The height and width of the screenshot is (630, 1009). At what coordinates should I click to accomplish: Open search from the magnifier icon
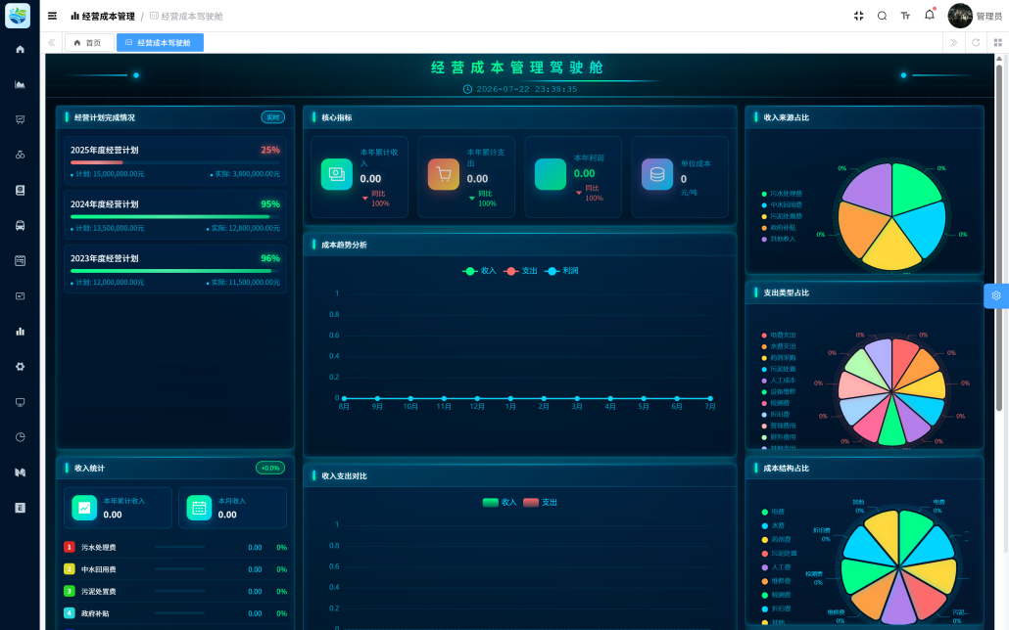click(x=883, y=16)
